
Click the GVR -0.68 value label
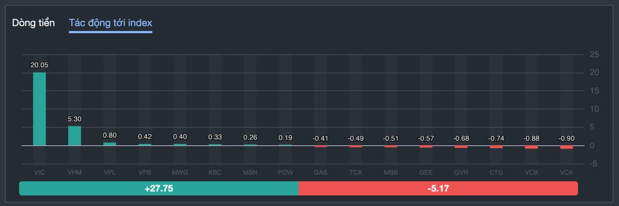click(x=461, y=138)
